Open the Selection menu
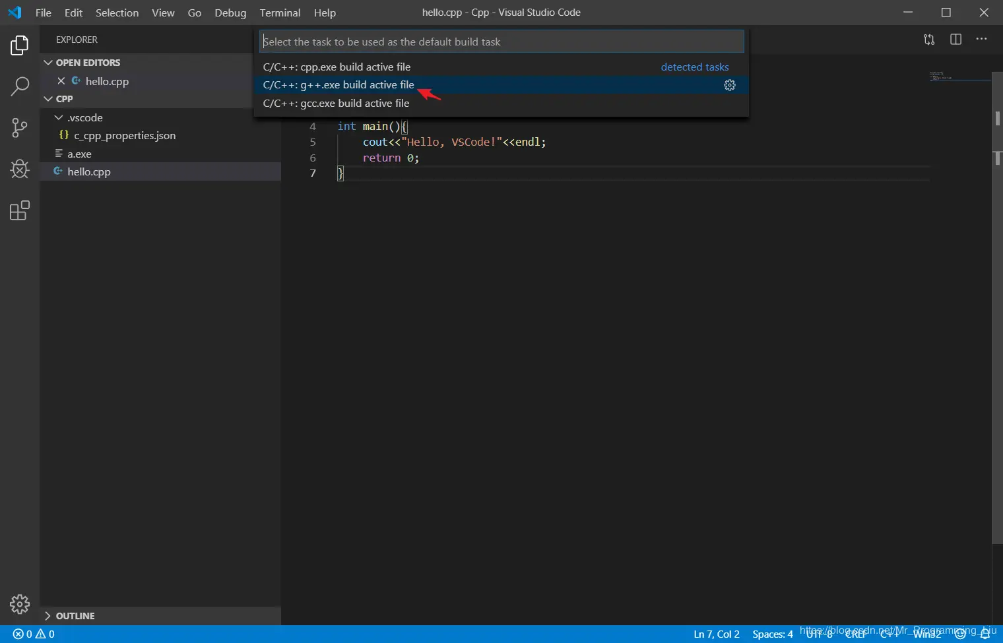1003x643 pixels. point(117,13)
